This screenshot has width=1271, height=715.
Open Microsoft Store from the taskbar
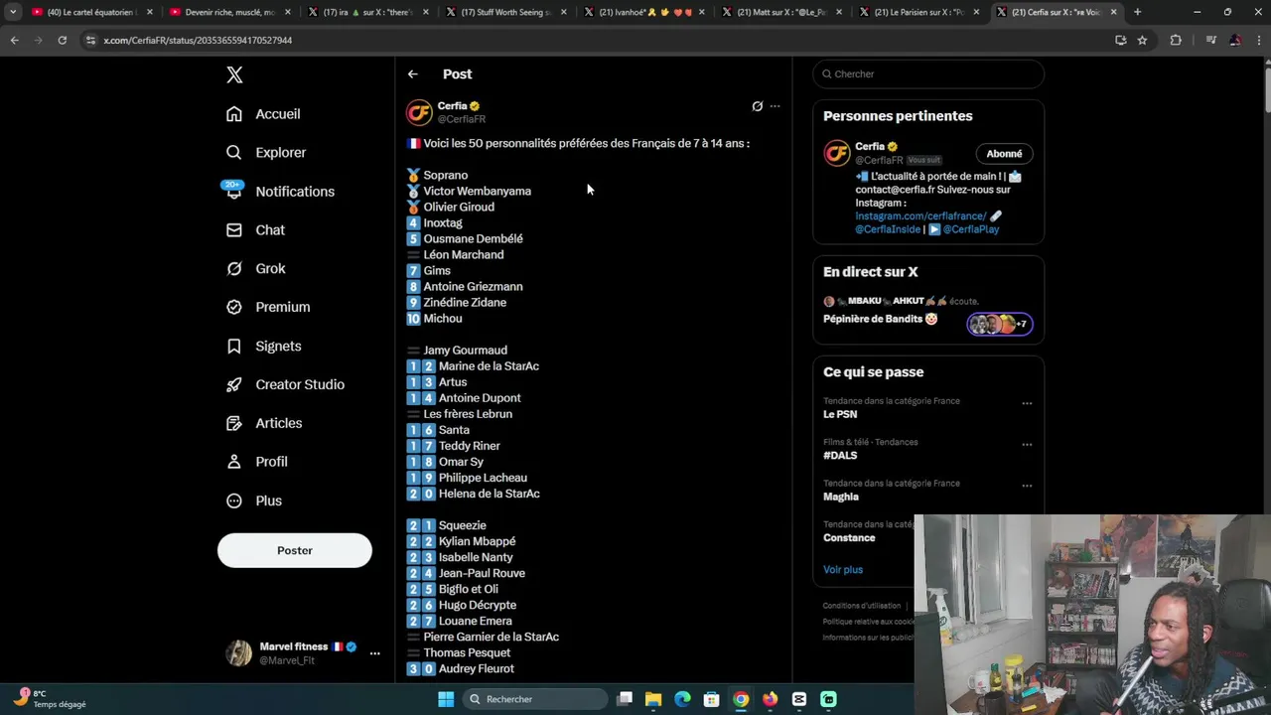click(x=711, y=699)
